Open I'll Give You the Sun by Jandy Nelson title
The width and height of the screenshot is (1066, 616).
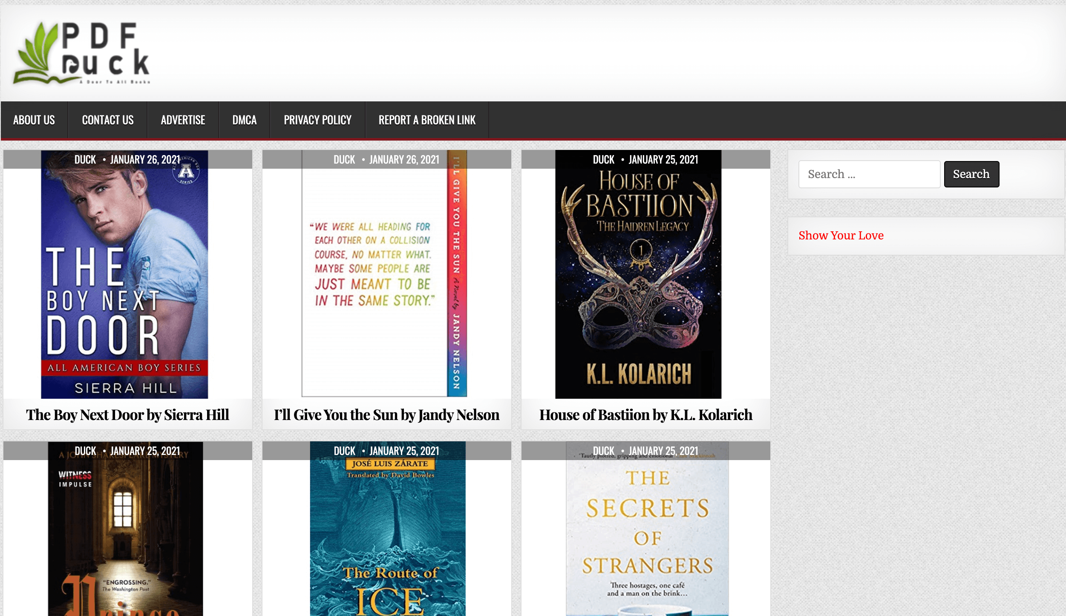click(386, 415)
